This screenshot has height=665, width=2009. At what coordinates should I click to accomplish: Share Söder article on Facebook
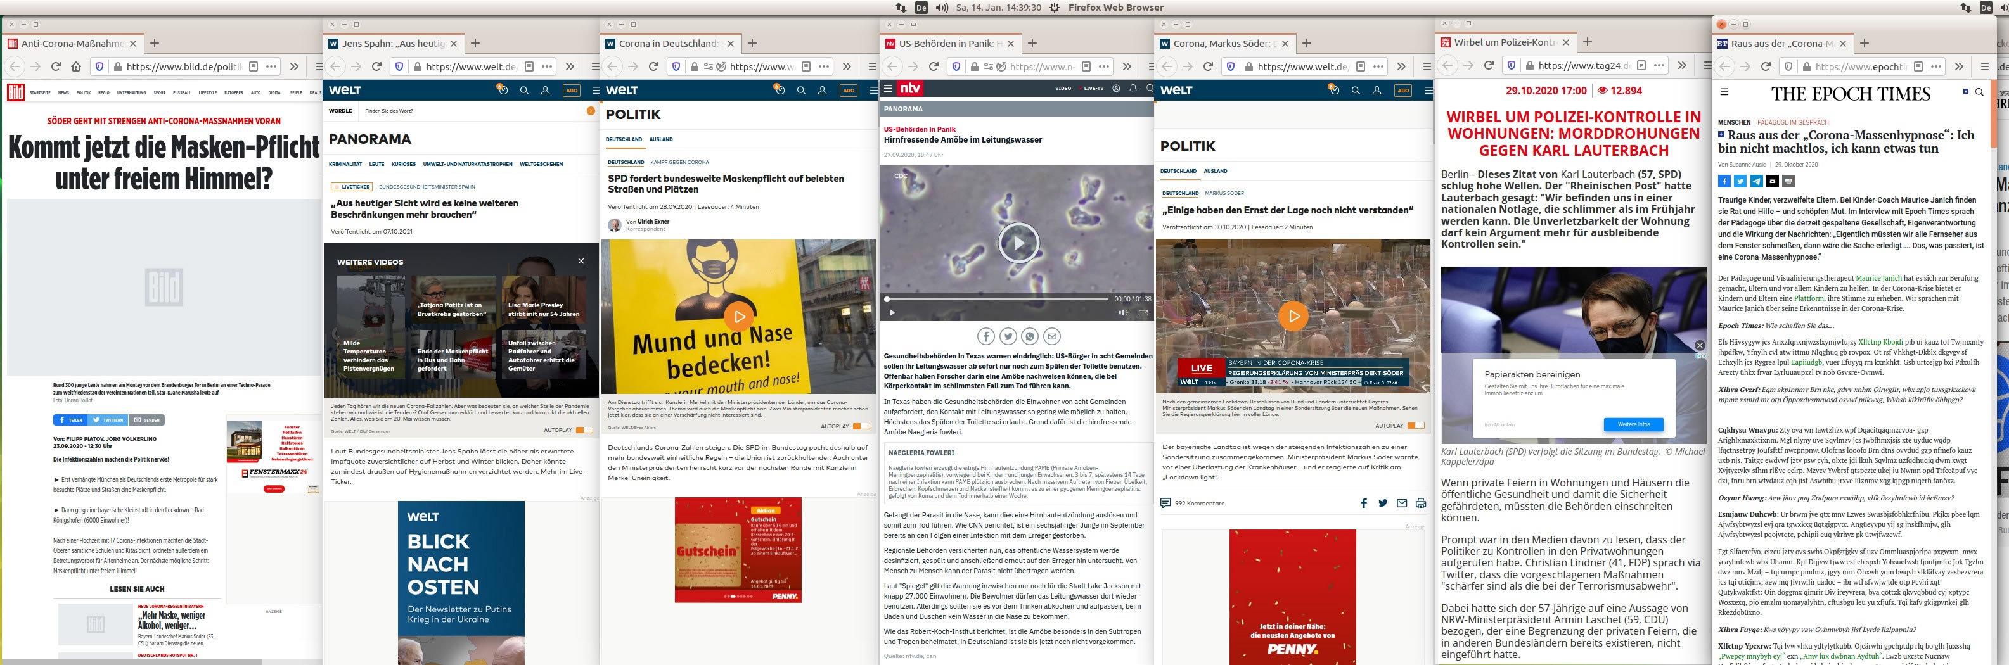pyautogui.click(x=1364, y=503)
